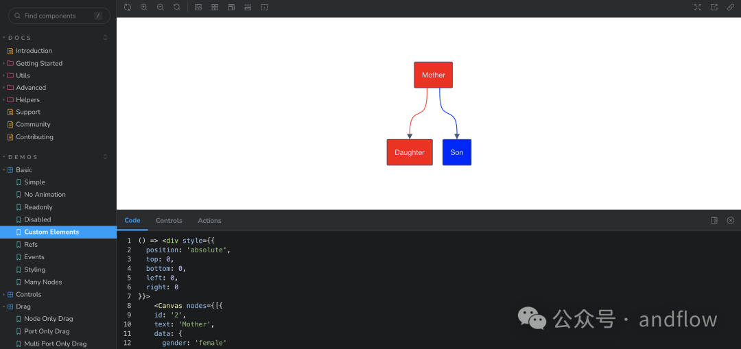Screen dimensions: 741x349
Task: Open canvas in new tab
Action: [714, 8]
